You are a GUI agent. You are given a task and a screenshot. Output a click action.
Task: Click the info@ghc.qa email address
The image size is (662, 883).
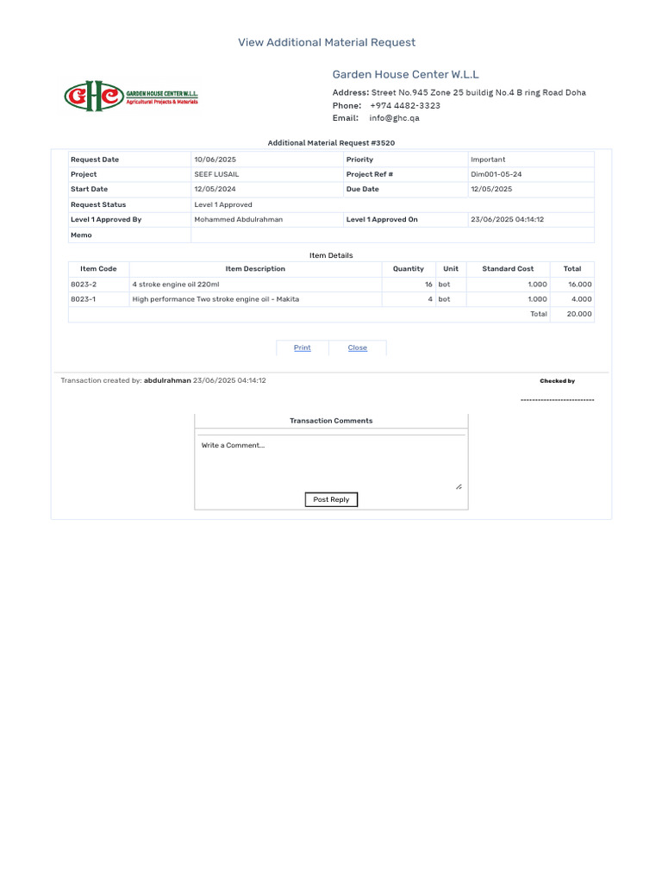394,118
